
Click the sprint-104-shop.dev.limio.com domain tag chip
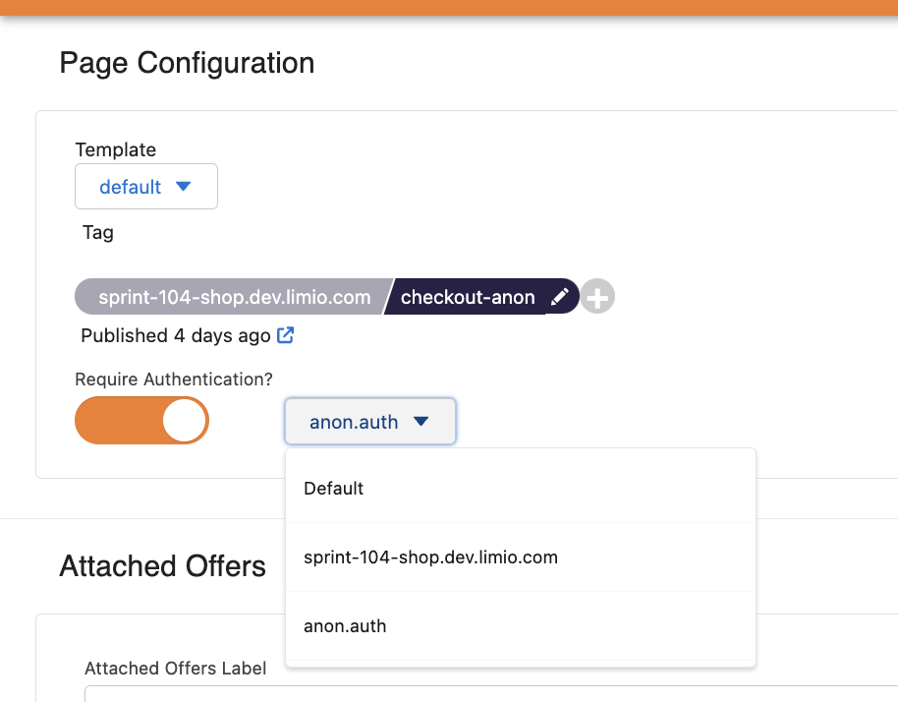click(x=234, y=297)
